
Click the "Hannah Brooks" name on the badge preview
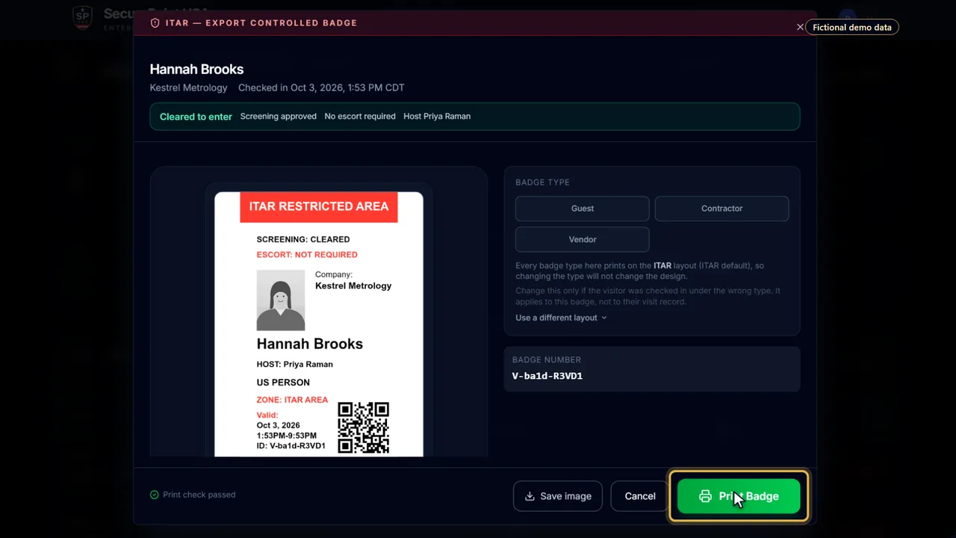click(x=310, y=344)
